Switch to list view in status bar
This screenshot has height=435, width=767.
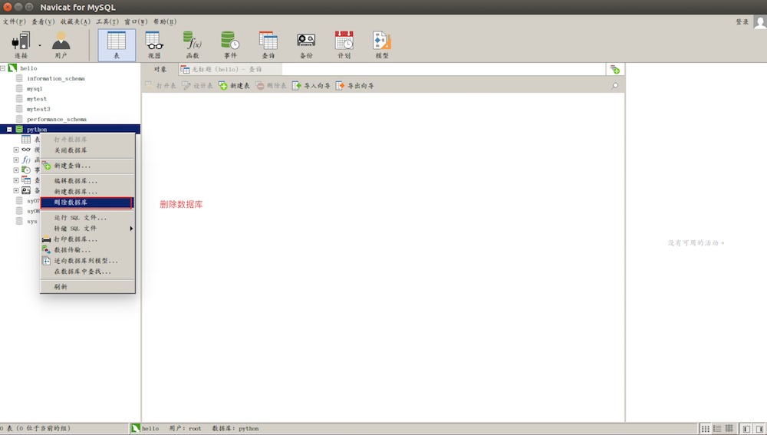coord(716,428)
